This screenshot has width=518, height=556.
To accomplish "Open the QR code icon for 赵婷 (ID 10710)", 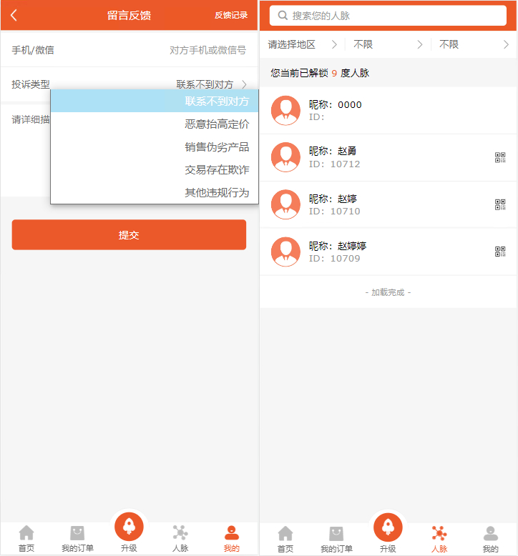I will [x=500, y=205].
